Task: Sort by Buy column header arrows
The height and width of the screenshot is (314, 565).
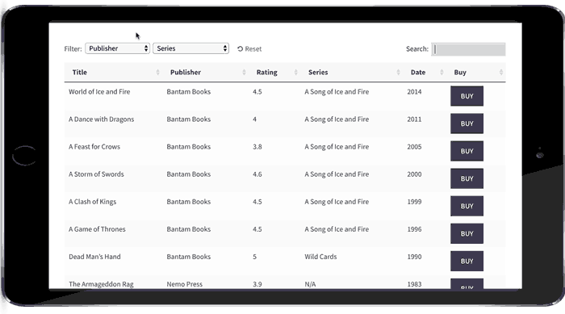Action: click(x=501, y=72)
